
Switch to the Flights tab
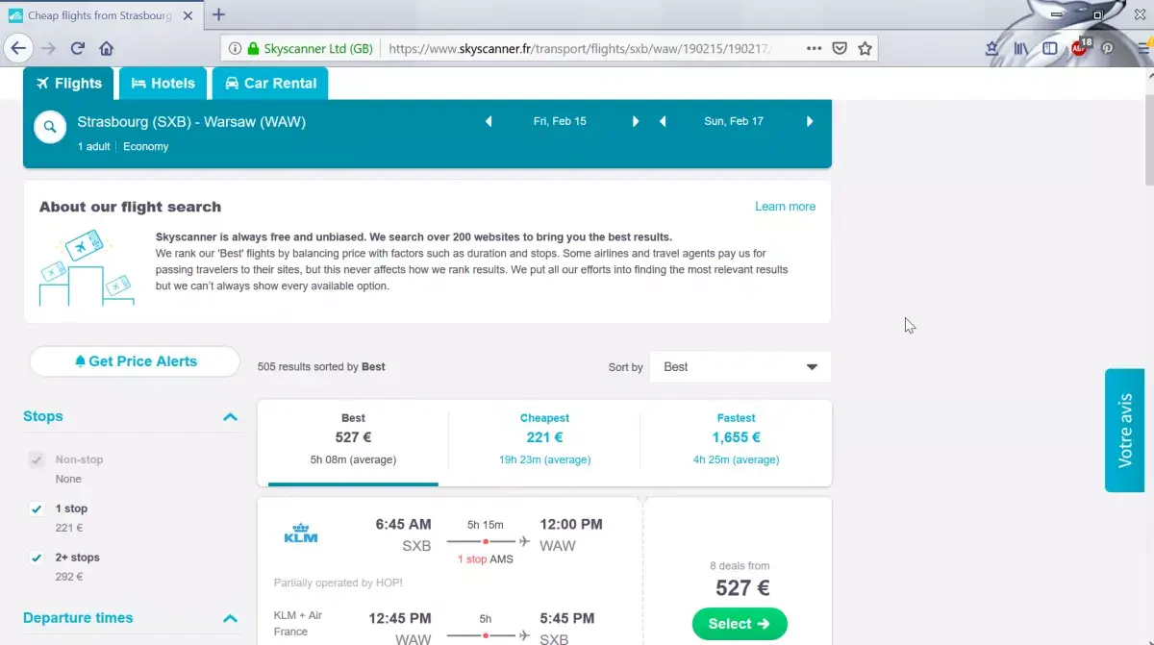click(68, 84)
